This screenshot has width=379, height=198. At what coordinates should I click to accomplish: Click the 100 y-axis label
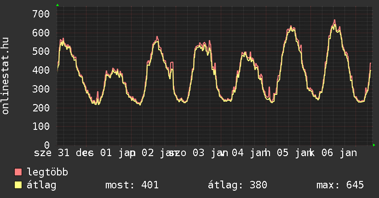tap(41, 126)
